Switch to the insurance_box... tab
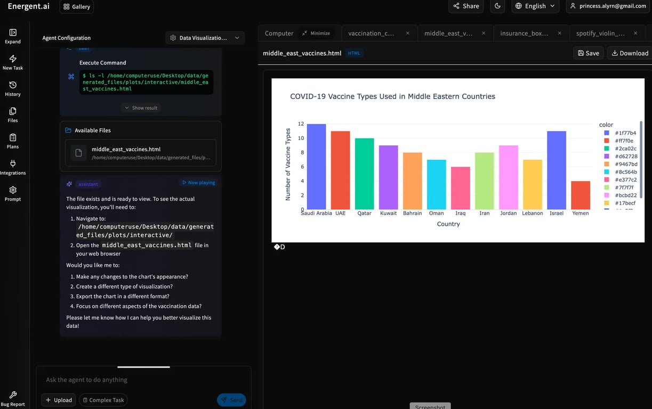 coord(524,33)
